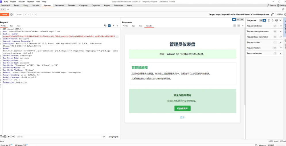Screen dimensions: 286x146
Task: Click the pencil icon to edit target
Action: point(272,14)
